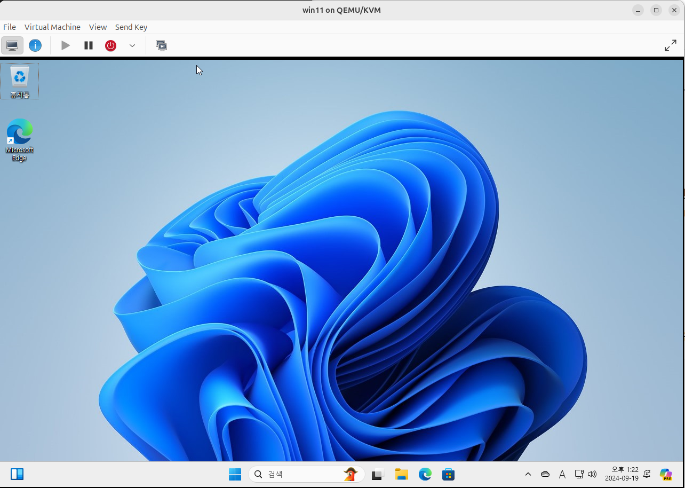The height and width of the screenshot is (488, 685).
Task: Open the Send Key menu
Action: point(131,27)
